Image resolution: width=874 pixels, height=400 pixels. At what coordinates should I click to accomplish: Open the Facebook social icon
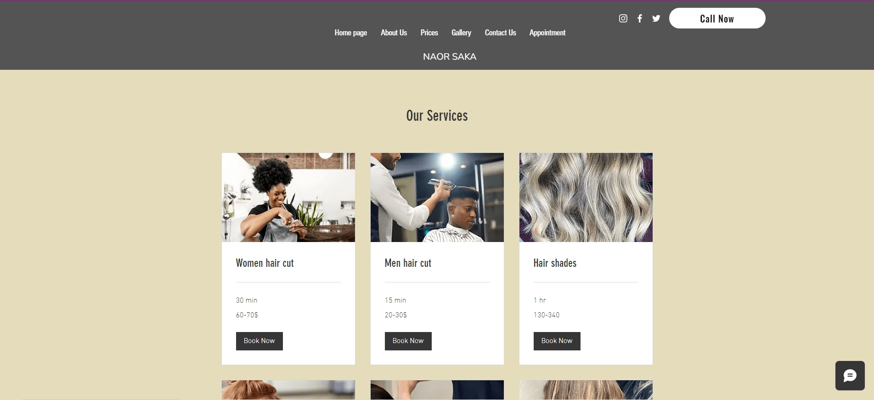coord(640,18)
